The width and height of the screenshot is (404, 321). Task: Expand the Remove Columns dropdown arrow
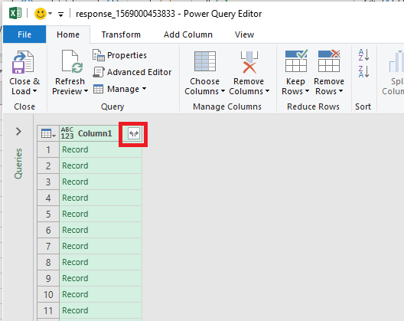tap(267, 91)
